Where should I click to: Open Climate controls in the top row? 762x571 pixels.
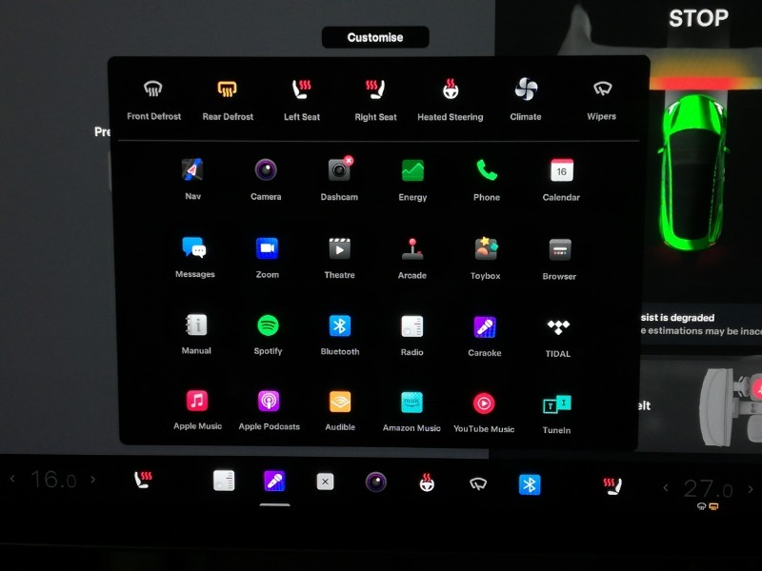coord(525,90)
